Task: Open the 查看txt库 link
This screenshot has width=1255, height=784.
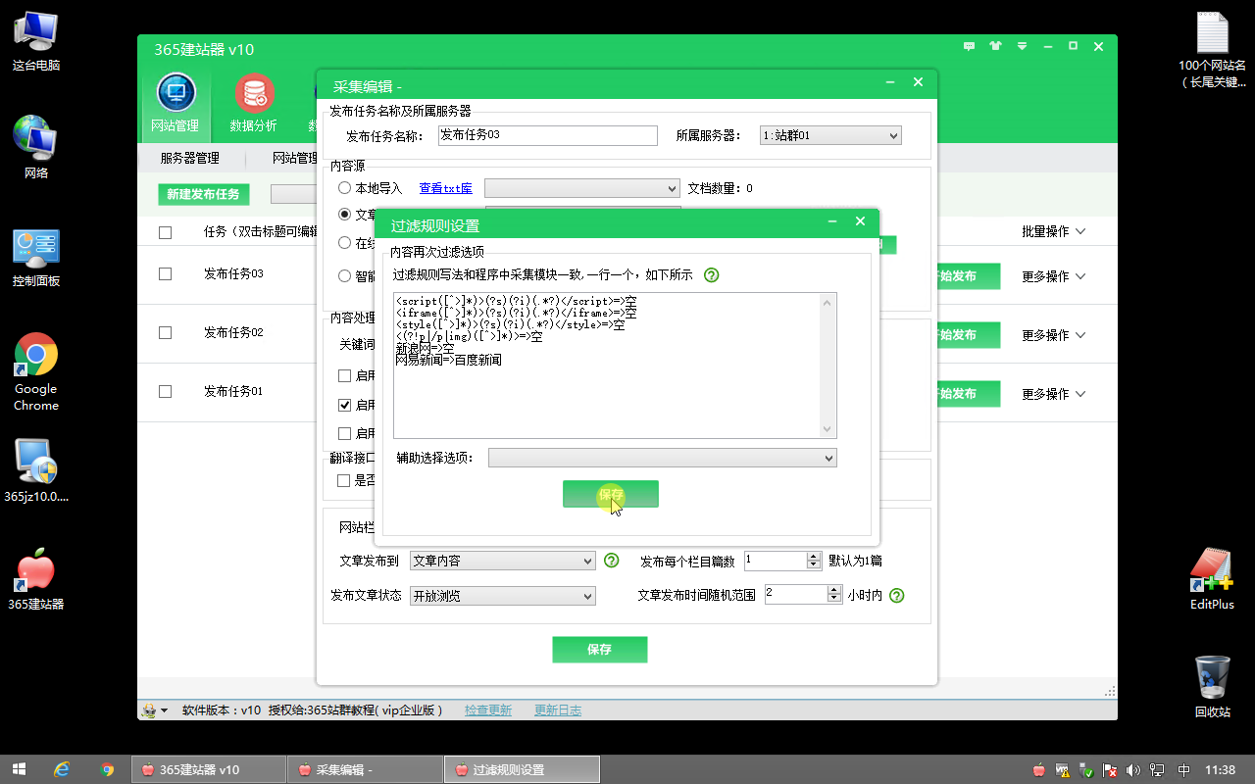Action: tap(446, 188)
